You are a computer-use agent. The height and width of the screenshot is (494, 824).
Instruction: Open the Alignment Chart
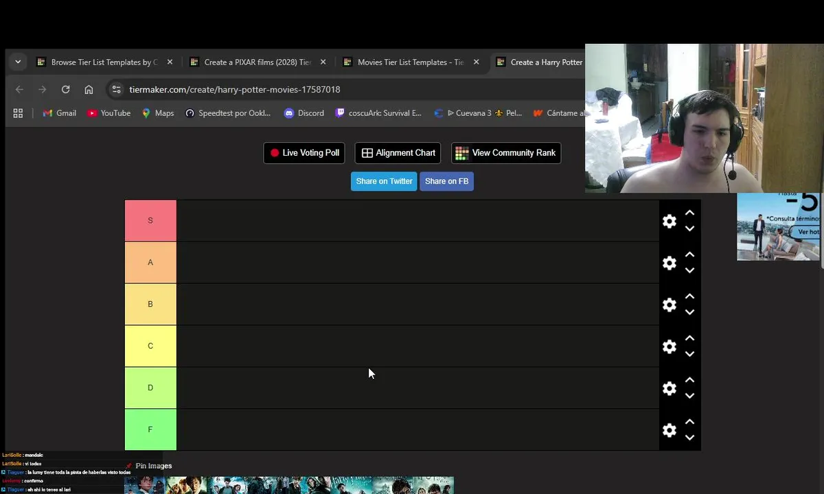click(x=398, y=153)
